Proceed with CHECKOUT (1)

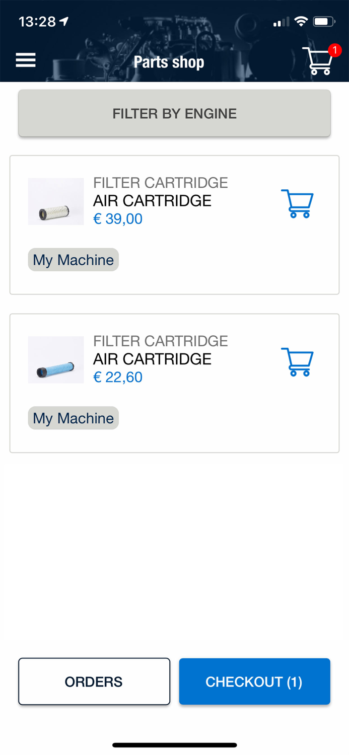254,682
